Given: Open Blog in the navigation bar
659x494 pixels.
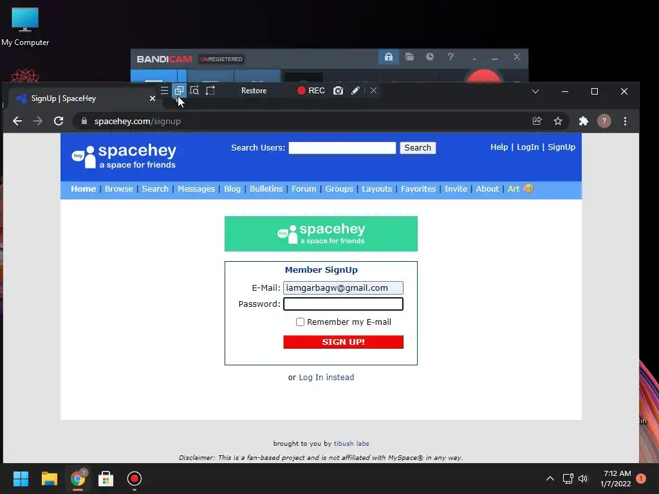Looking at the screenshot, I should pos(232,189).
